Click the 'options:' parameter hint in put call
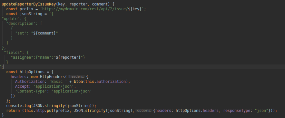 pos(144,111)
